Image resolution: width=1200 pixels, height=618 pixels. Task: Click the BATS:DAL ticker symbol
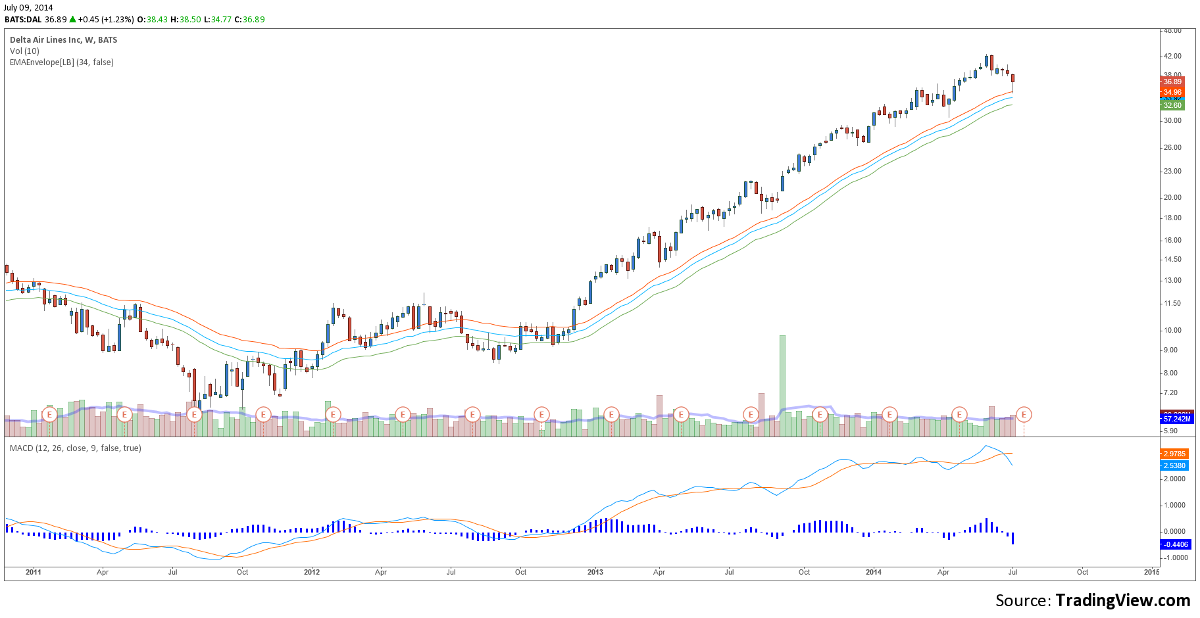coord(23,20)
